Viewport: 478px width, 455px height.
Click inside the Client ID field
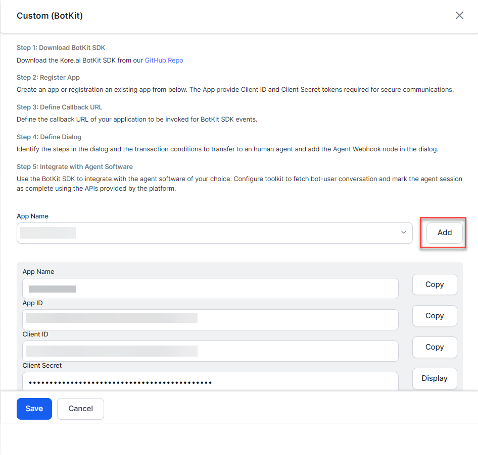click(x=210, y=351)
